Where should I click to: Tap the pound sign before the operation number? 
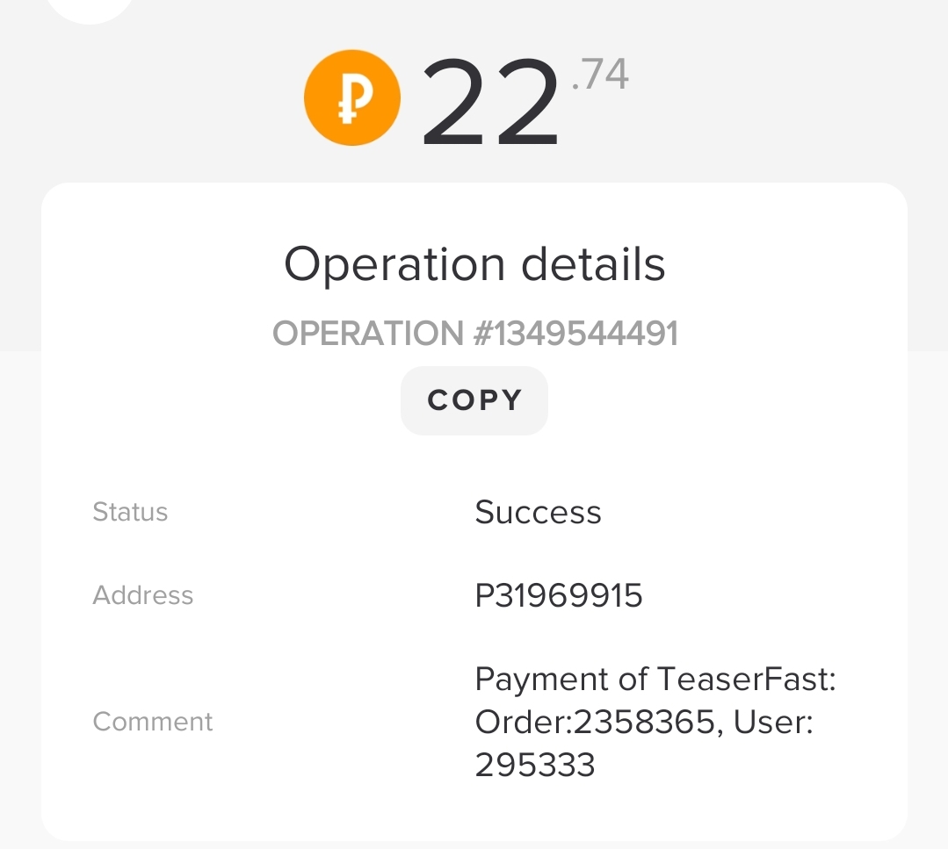click(482, 334)
